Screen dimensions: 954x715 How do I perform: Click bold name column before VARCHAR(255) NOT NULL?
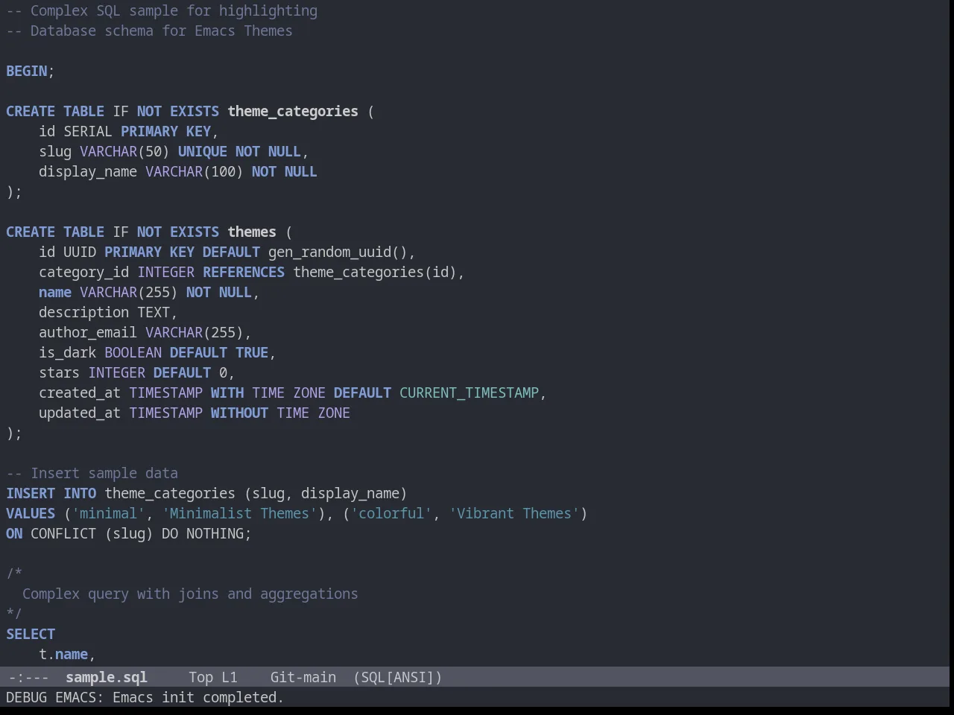[55, 292]
